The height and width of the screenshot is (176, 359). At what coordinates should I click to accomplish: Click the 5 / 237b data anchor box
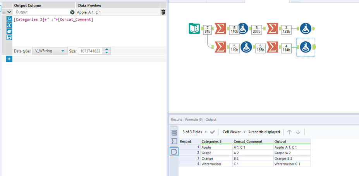click(x=256, y=30)
